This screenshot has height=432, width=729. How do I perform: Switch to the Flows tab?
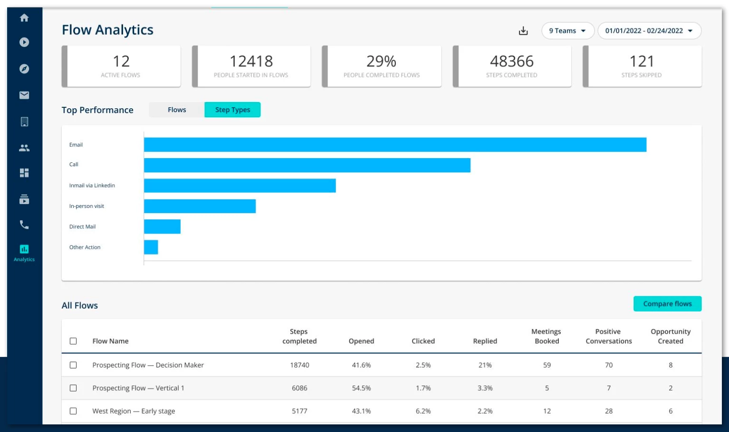coord(177,110)
